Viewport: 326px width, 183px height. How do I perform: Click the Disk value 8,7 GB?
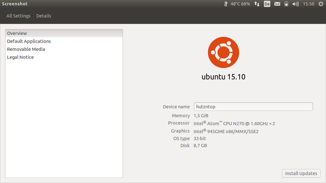200,146
